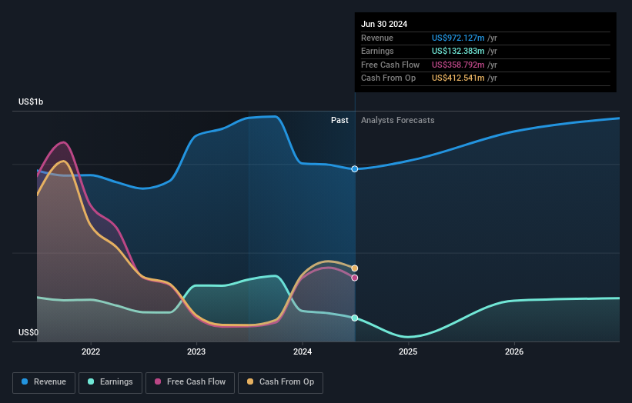Image resolution: width=632 pixels, height=403 pixels.
Task: Click the 2023 x-axis label
Action: [196, 351]
